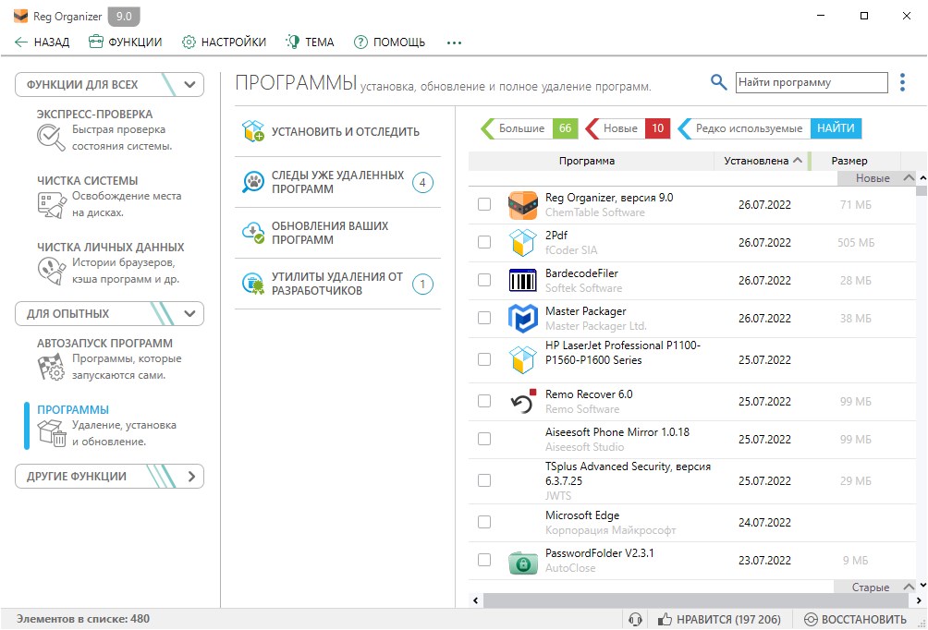Viewport: 928px width, 630px height.
Task: Check the Master Packager checkbox
Action: tap(484, 318)
